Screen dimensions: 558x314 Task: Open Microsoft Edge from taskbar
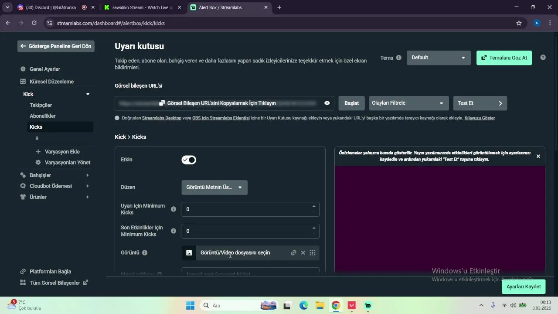[x=304, y=306]
